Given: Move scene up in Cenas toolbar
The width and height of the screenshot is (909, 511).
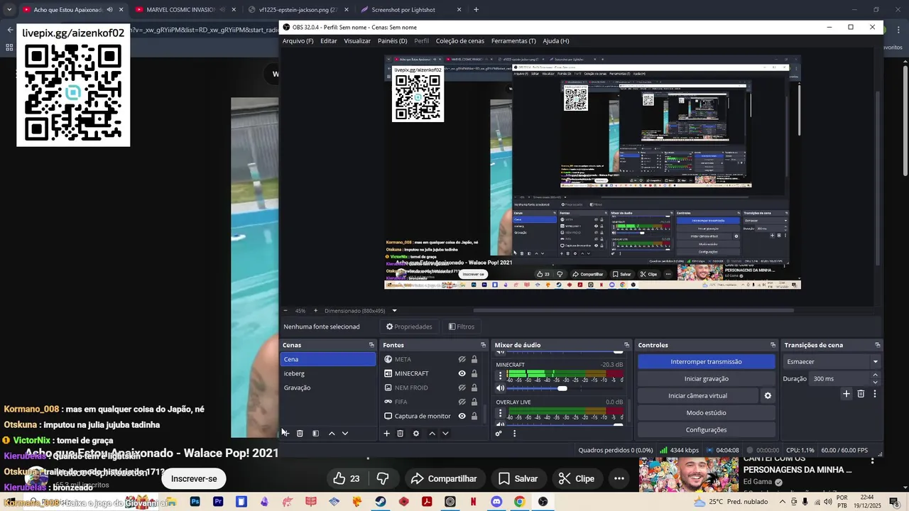Looking at the screenshot, I should click(332, 433).
